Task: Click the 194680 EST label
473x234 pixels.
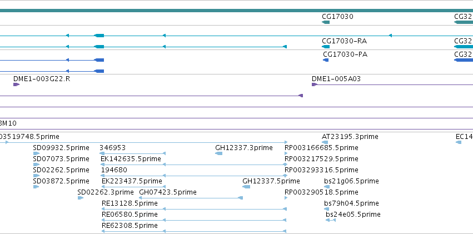Action: 114,170
